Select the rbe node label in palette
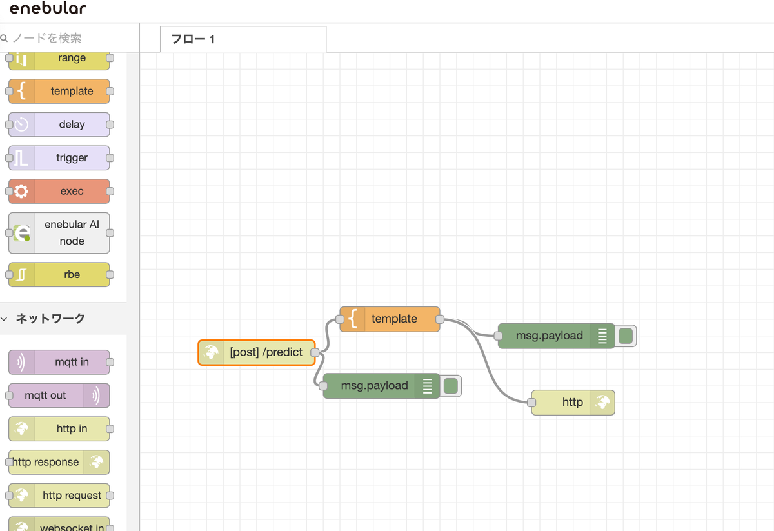The image size is (774, 531). (x=72, y=274)
